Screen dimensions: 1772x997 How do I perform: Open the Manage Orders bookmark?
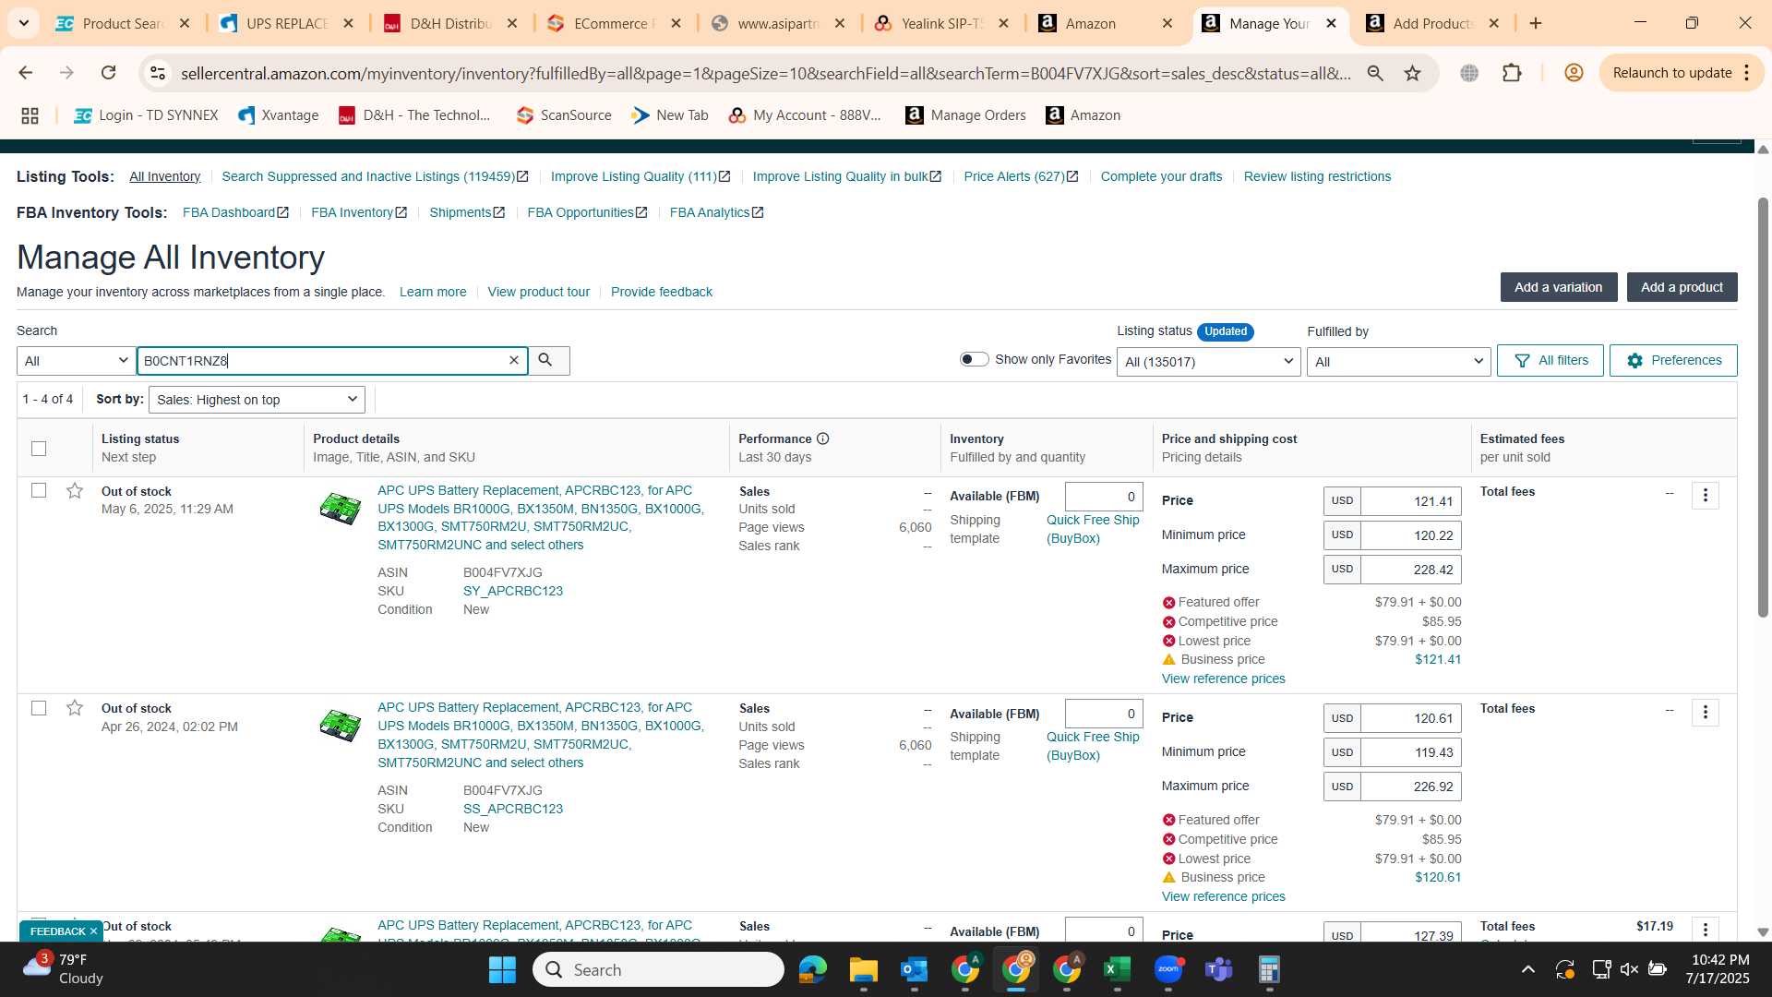[x=965, y=115]
